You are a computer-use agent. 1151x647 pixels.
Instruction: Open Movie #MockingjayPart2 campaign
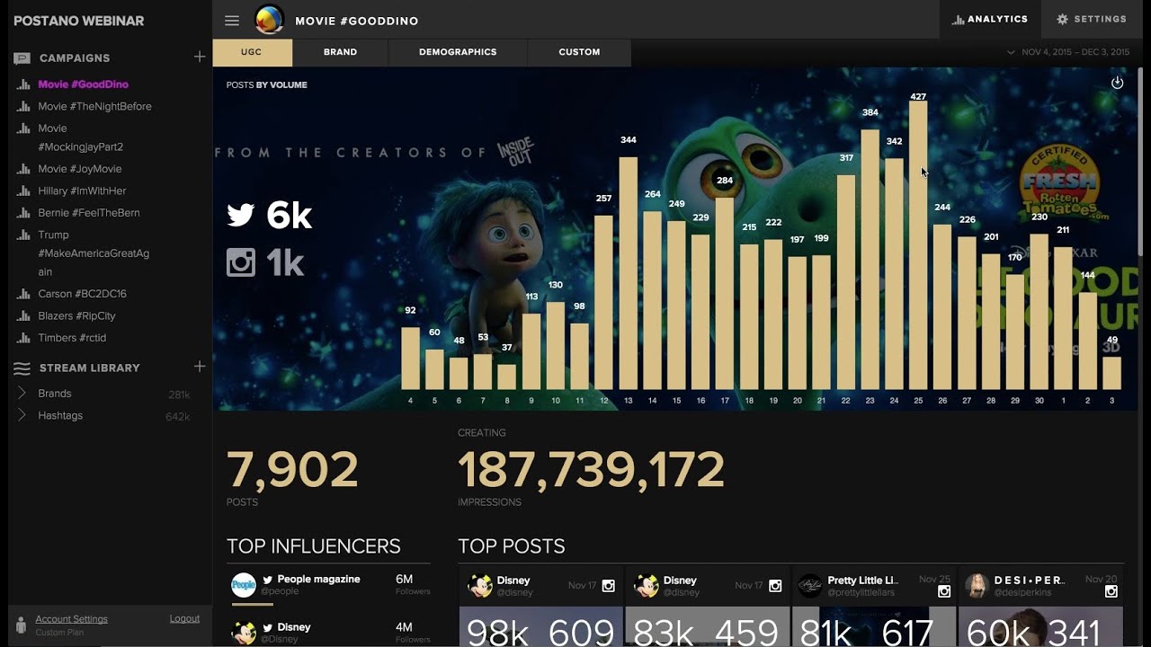click(81, 137)
